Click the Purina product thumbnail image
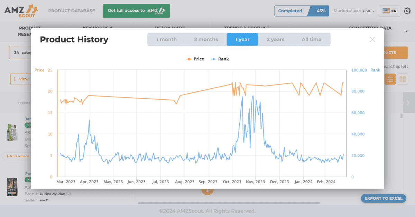The image size is (415, 217). 12,187
